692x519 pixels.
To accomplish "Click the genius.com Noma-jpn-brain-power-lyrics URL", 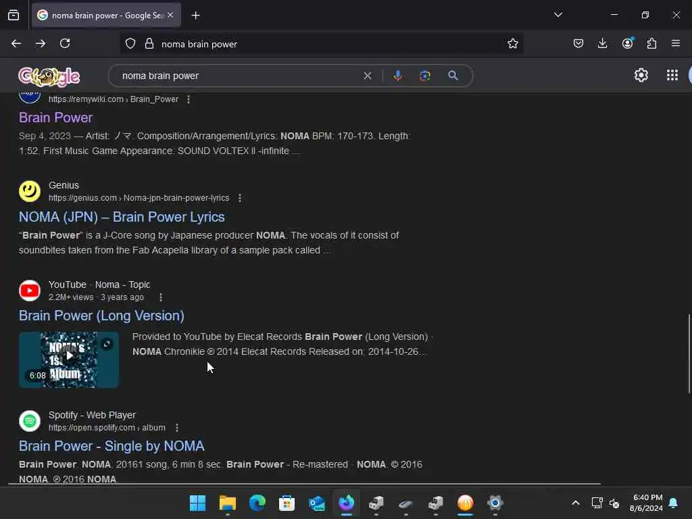I will click(139, 198).
